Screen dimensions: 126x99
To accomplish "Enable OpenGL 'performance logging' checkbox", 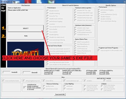I will [x=99, y=10].
